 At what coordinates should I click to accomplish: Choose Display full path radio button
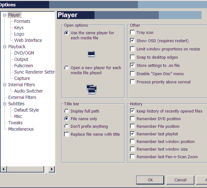point(67,111)
